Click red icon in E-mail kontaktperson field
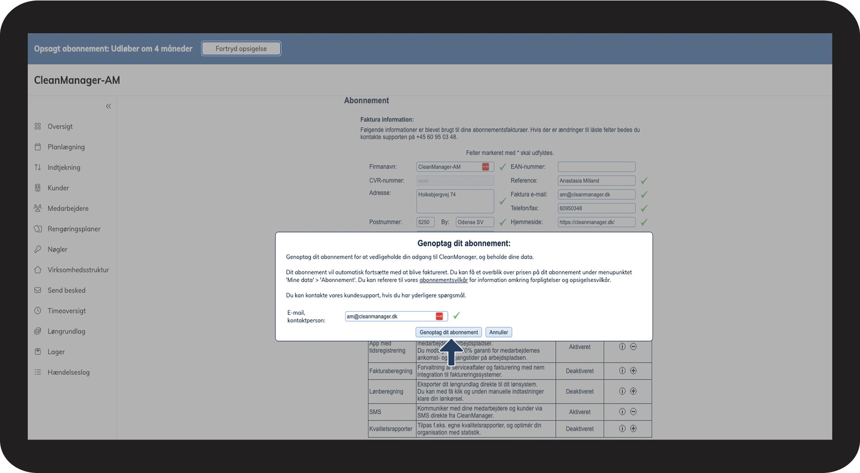 click(439, 316)
